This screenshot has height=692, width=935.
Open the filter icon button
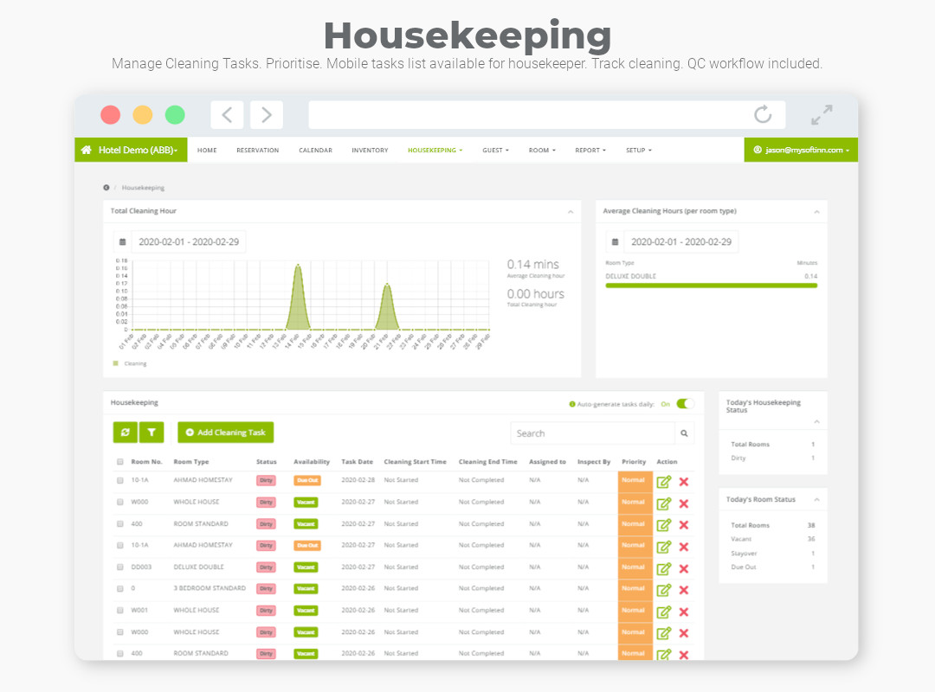coord(152,432)
